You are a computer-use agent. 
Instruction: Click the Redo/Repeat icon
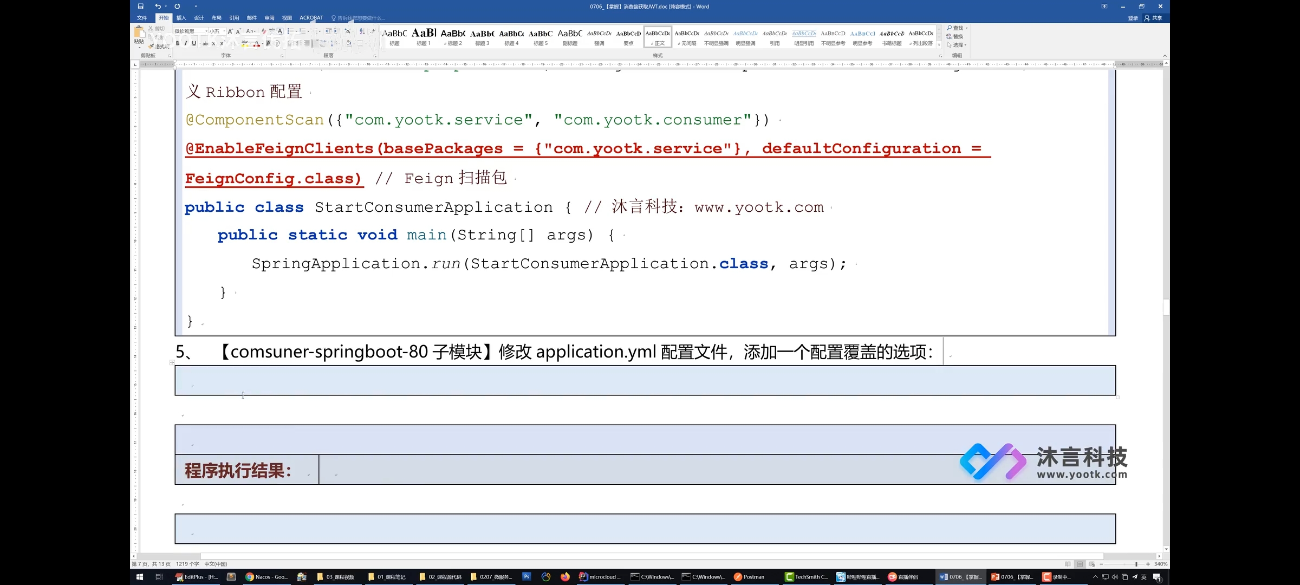(x=177, y=6)
